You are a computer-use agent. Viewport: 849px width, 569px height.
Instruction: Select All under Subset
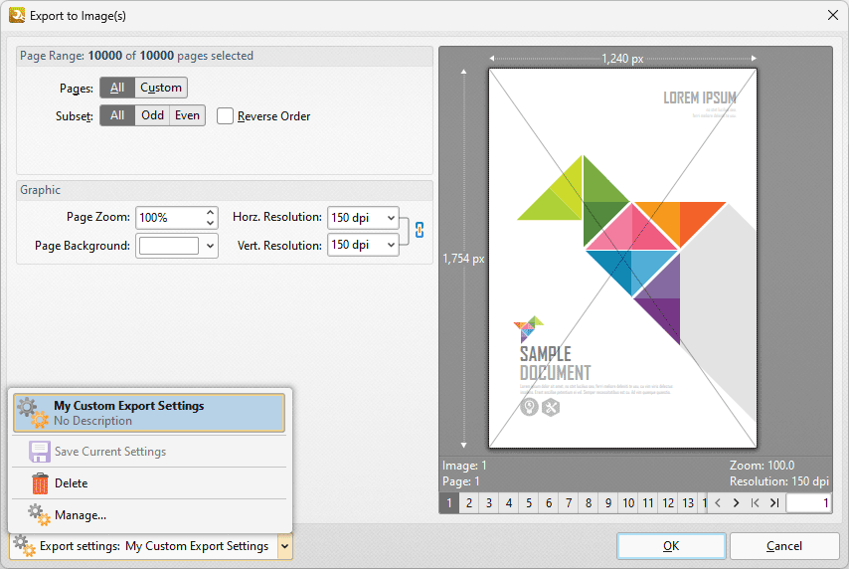coord(117,115)
